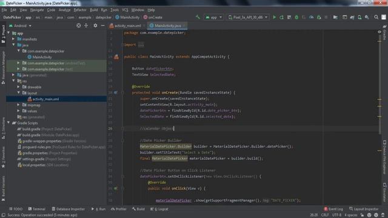Open the Layout Inspector
Screen dimensions: 388x218
tap(364, 209)
